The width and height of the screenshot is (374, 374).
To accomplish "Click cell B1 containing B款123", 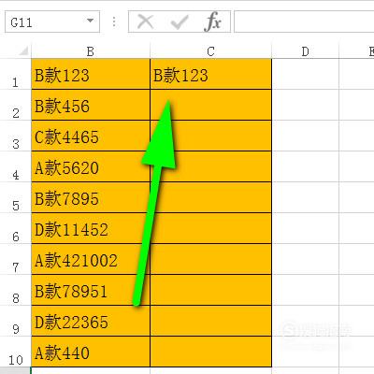I will 91,74.
